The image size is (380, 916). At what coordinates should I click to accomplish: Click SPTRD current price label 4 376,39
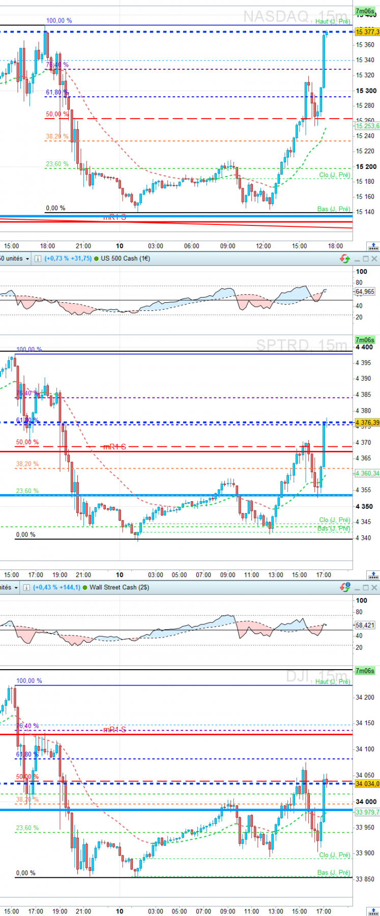[x=367, y=422]
